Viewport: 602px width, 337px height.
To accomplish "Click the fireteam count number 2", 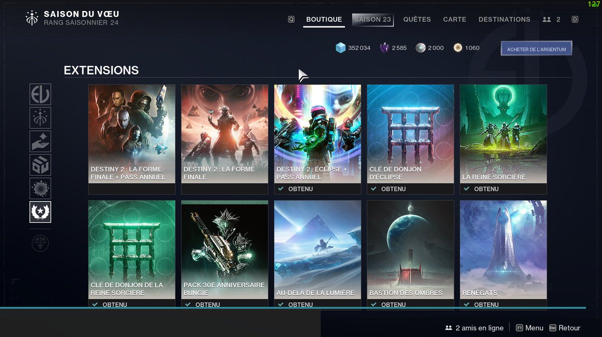I will tap(558, 20).
